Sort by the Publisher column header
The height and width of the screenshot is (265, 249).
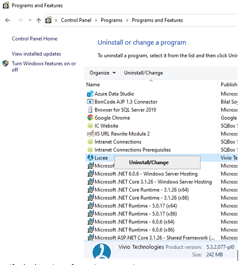tap(229, 85)
